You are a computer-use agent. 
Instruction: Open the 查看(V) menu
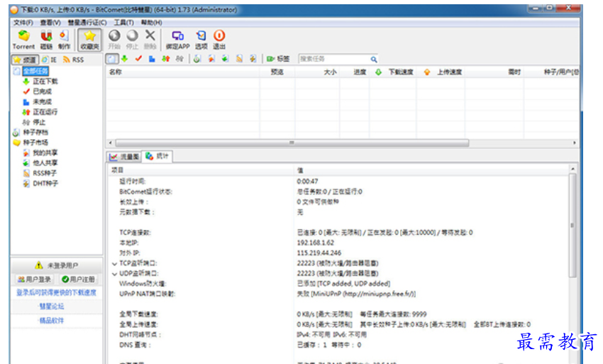click(50, 23)
